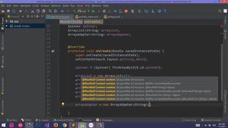Click the green Make Project hammer icon
Viewport: 228px width, 128px height.
point(74,11)
